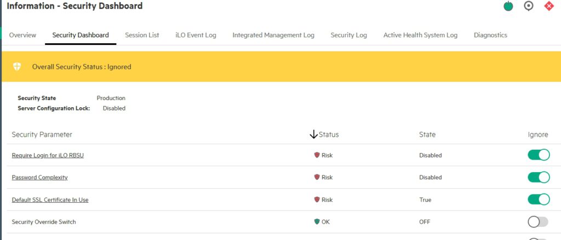Disable ignore for Require Login for iLO RBSU
The height and width of the screenshot is (240, 561).
coord(538,155)
